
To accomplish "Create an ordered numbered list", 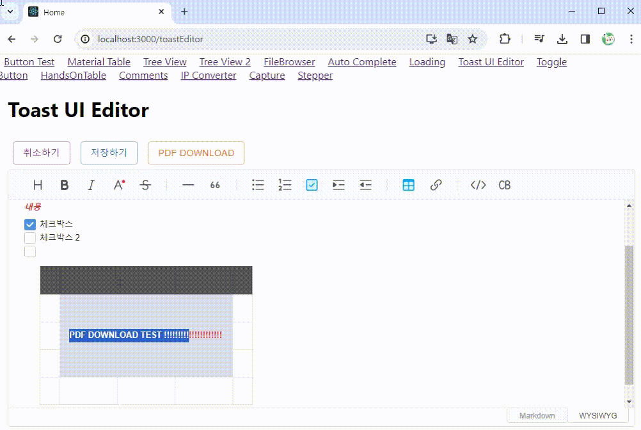I will (285, 185).
